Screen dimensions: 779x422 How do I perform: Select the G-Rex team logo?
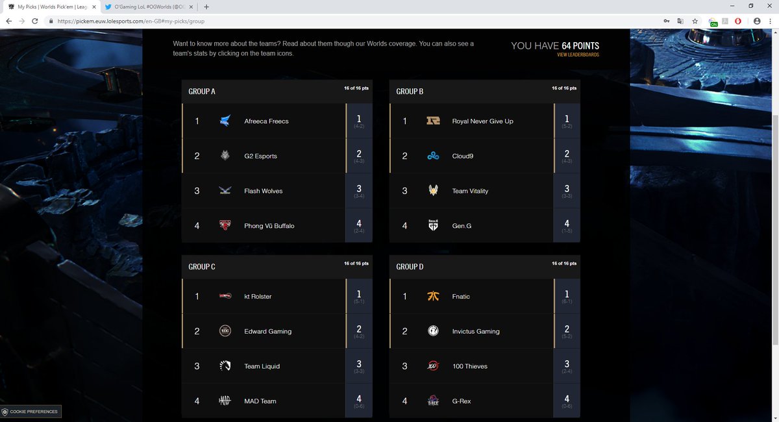[x=433, y=401]
